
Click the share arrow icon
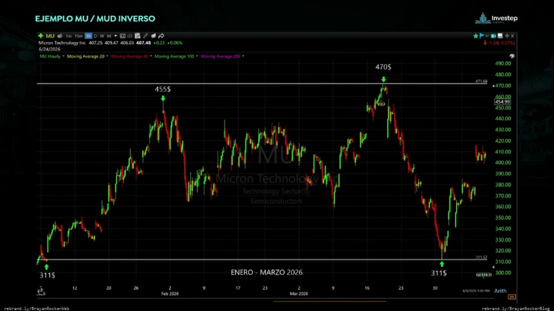[161, 36]
